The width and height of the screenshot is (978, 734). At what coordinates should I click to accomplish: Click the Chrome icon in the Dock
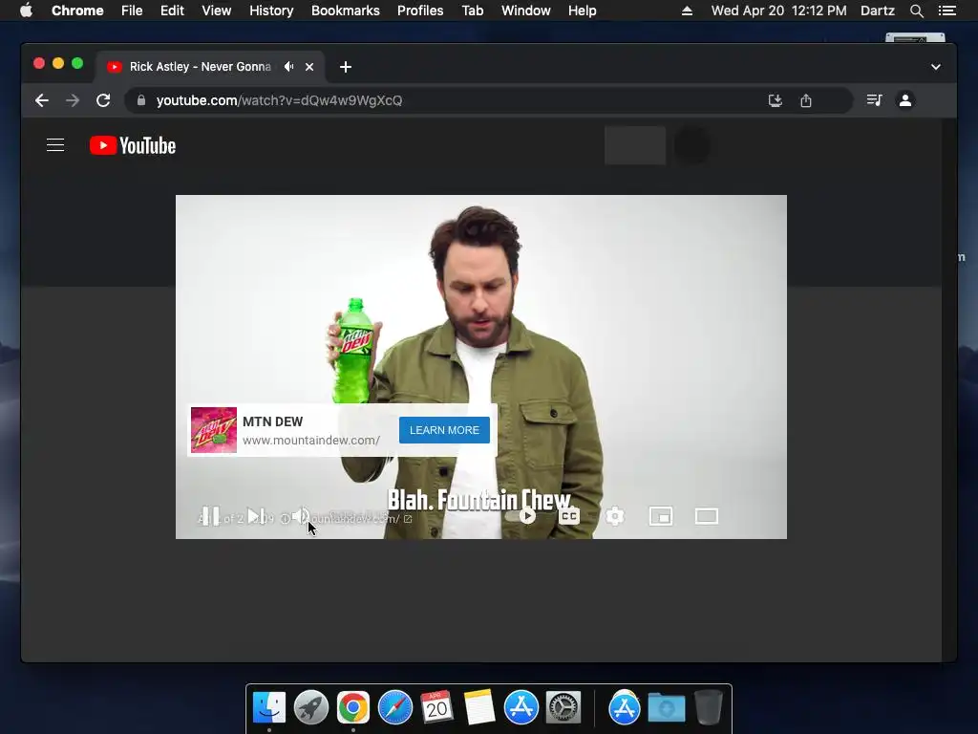[353, 707]
